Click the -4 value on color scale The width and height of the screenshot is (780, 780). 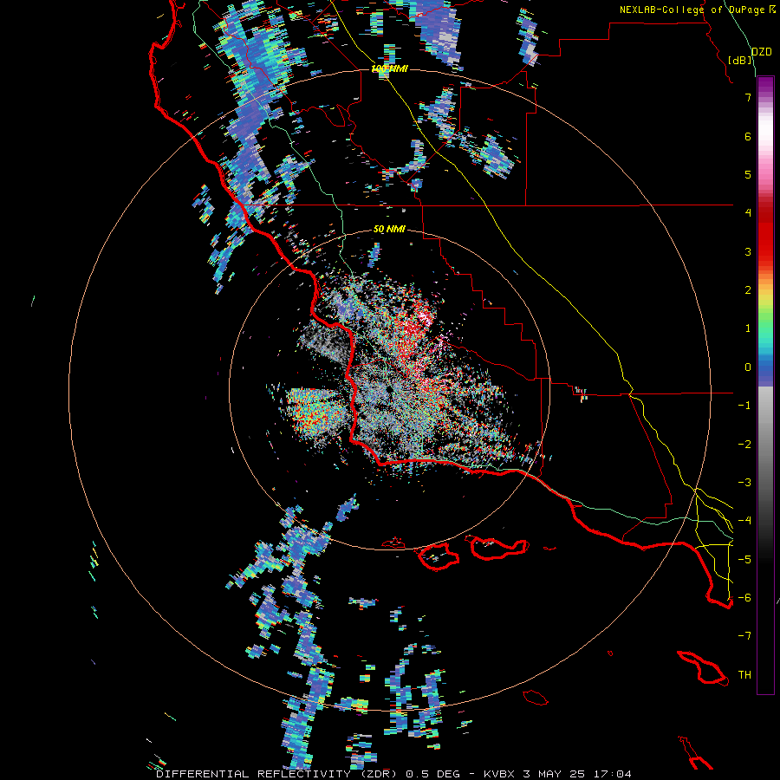744,521
